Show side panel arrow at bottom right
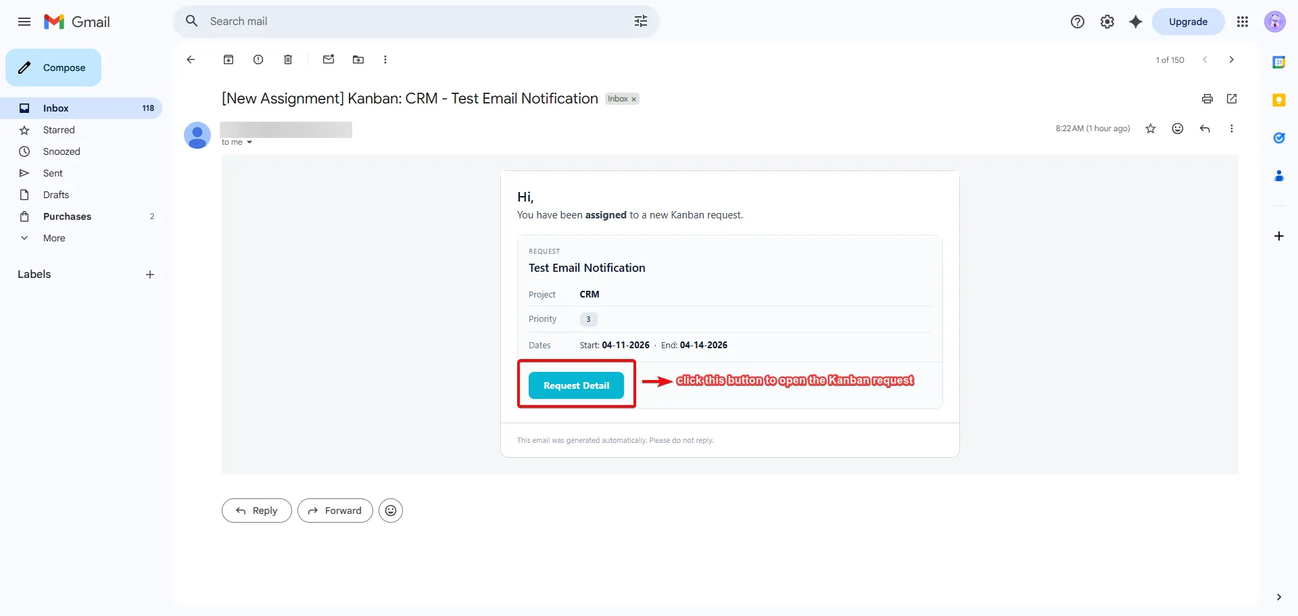This screenshot has height=616, width=1298. [x=1278, y=597]
